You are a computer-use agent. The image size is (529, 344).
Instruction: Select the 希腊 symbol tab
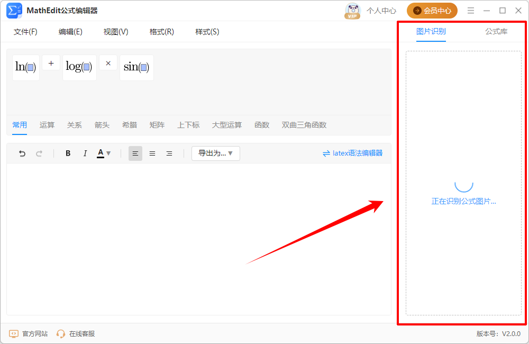tap(130, 125)
